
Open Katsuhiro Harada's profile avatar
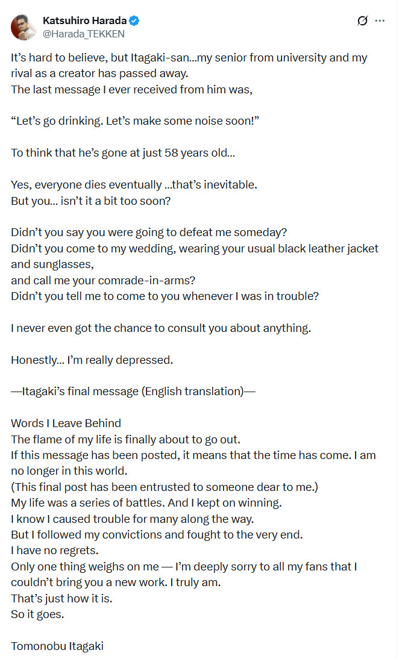coord(24,27)
